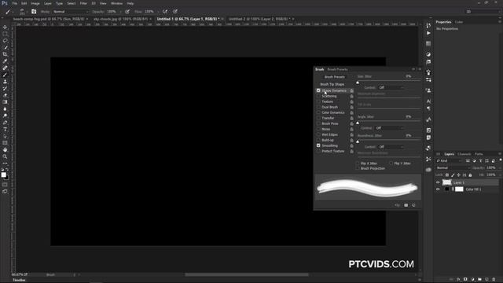Uncheck the Smoothing checkbox
The height and width of the screenshot is (283, 503).
pyautogui.click(x=318, y=145)
